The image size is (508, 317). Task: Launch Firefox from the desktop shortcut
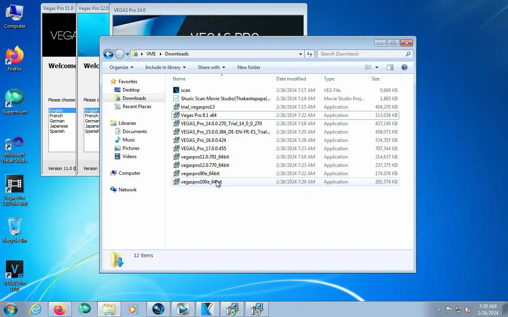[x=15, y=59]
